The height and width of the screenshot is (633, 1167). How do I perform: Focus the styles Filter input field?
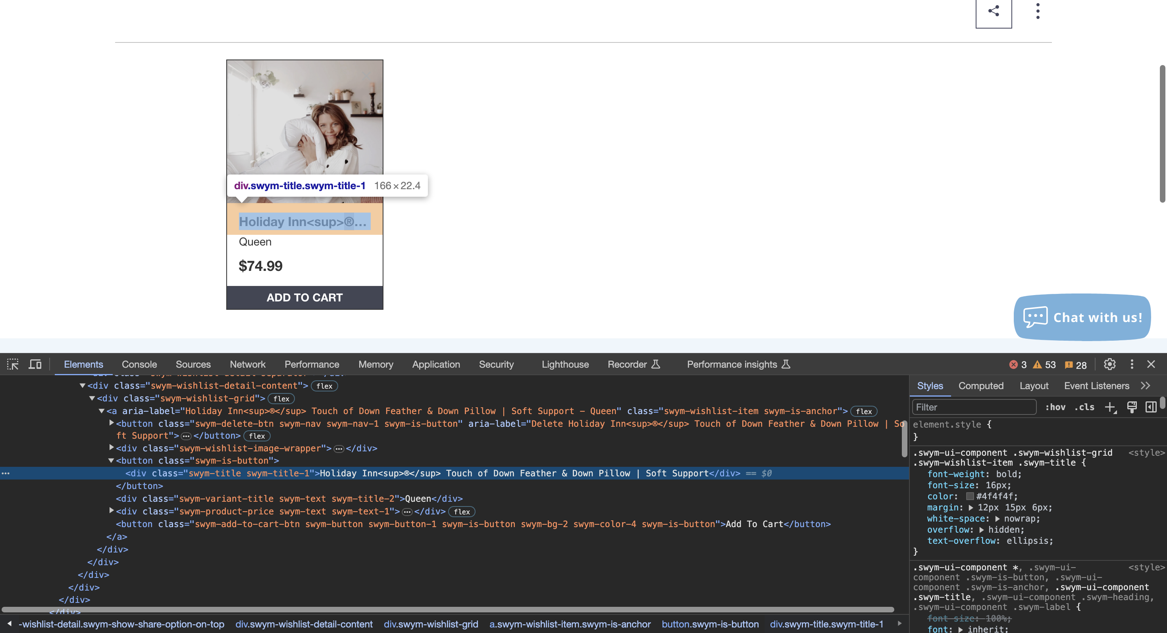coord(974,407)
